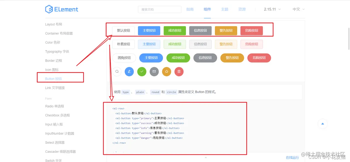
Task: Click the 'type' code tag in description
Action: 126,92
